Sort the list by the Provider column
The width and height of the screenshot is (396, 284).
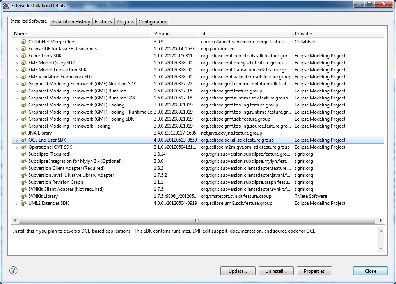point(338,33)
